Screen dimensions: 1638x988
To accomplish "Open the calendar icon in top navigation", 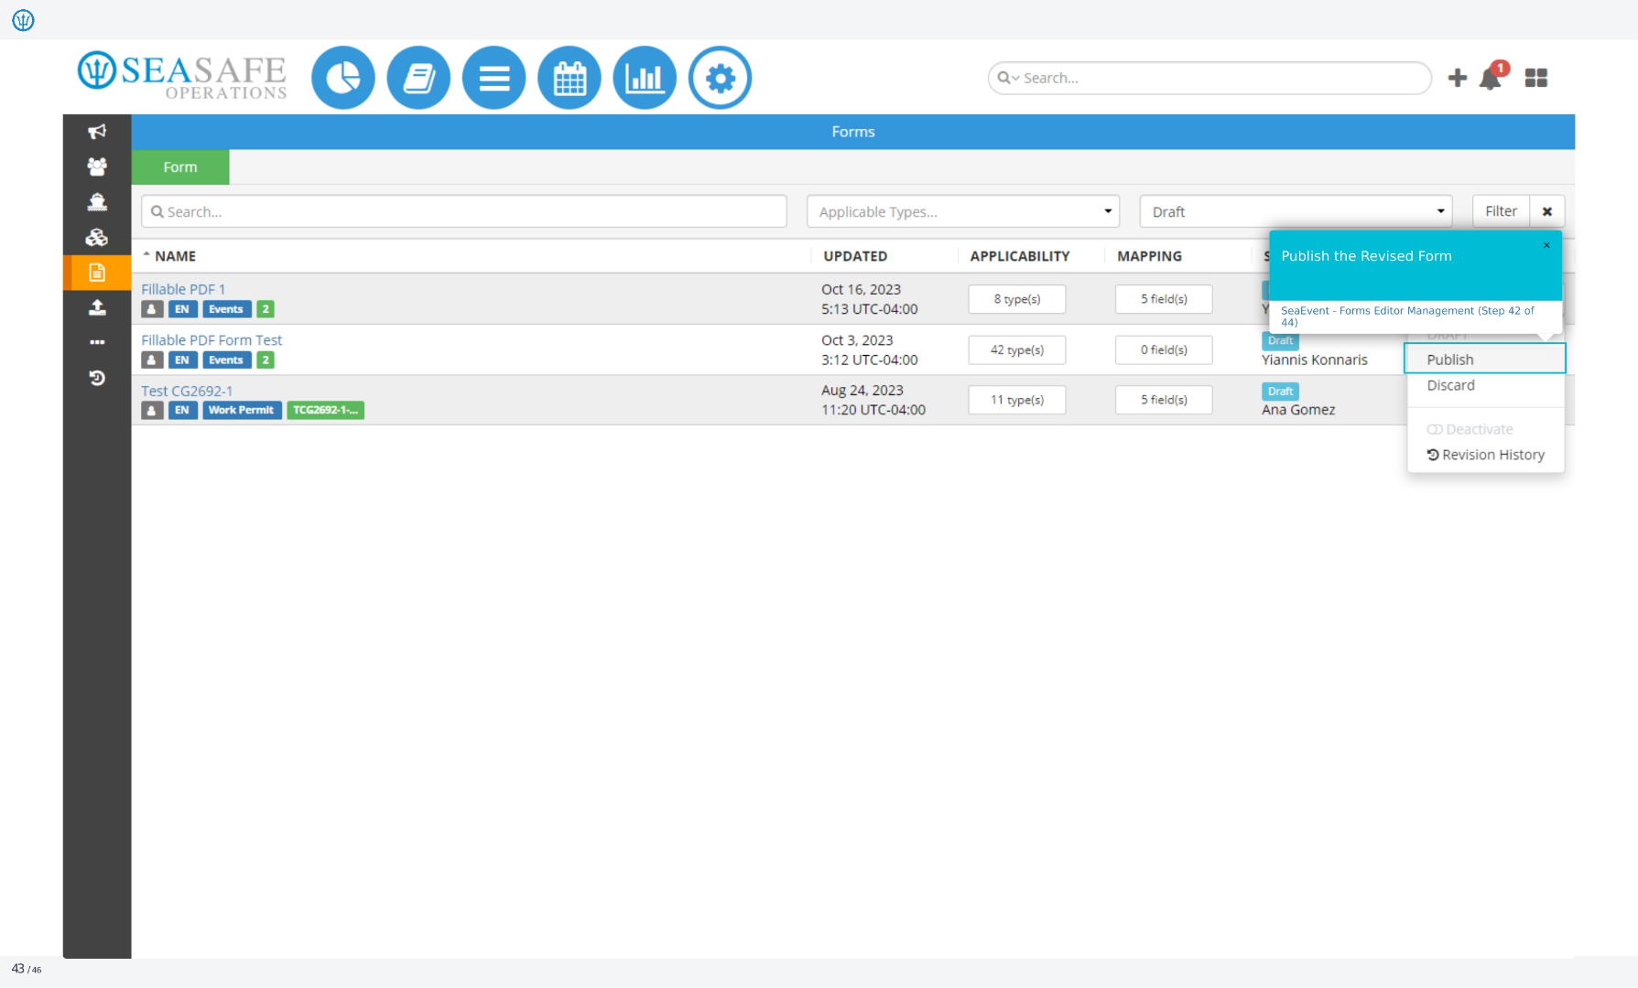I will [x=570, y=78].
